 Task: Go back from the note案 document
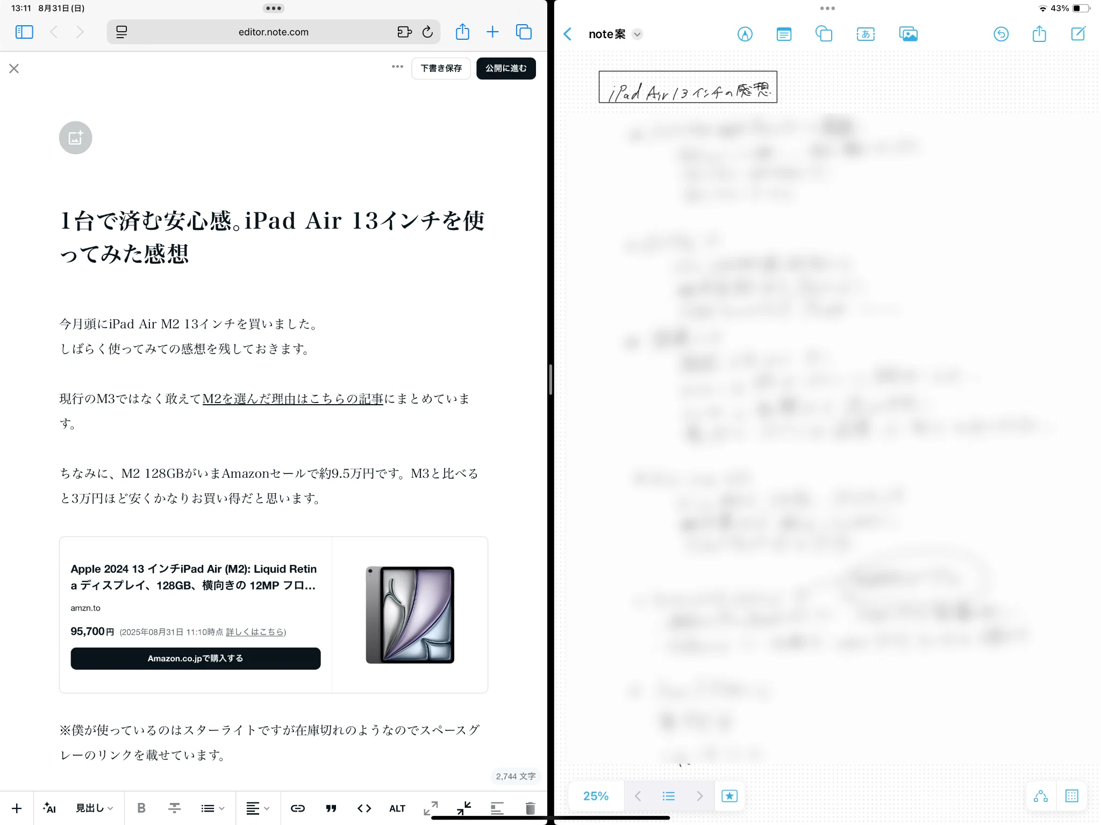tap(568, 34)
